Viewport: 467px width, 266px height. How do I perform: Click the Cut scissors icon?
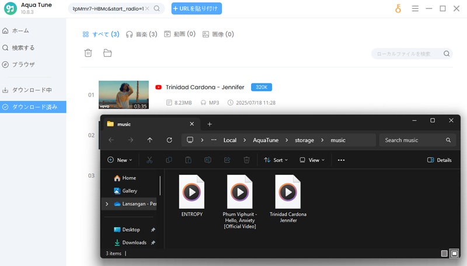149,160
